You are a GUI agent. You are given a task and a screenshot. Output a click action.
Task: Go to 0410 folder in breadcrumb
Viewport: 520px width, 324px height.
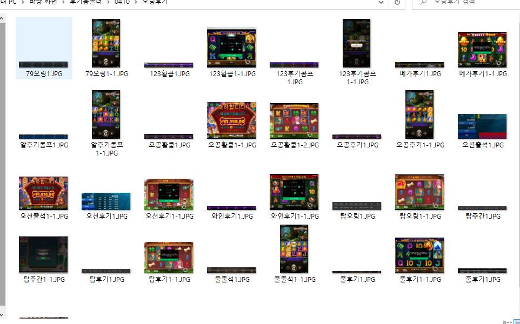click(122, 2)
